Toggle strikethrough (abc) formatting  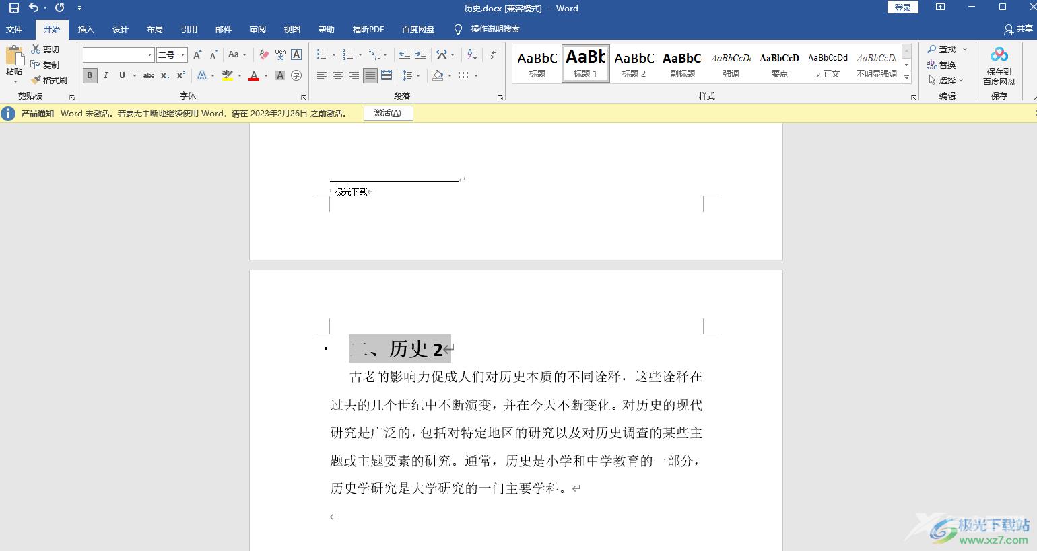(x=149, y=75)
